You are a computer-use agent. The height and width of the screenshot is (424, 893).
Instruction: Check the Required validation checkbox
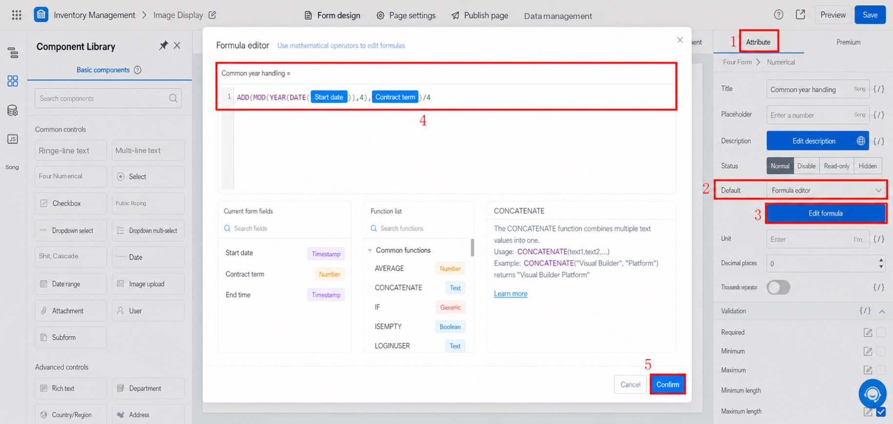(880, 332)
